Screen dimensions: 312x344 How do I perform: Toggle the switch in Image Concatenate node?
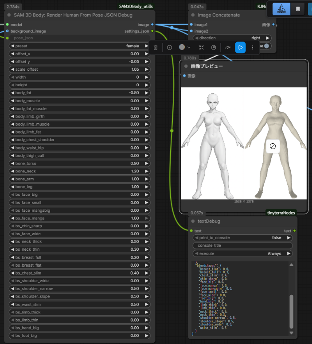coord(266,46)
